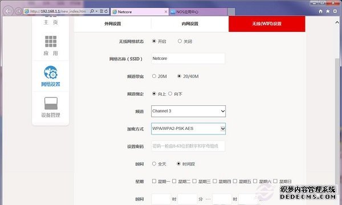This screenshot has height=205, width=342.
Task: Open favorites star icon
Action: click(x=328, y=11)
